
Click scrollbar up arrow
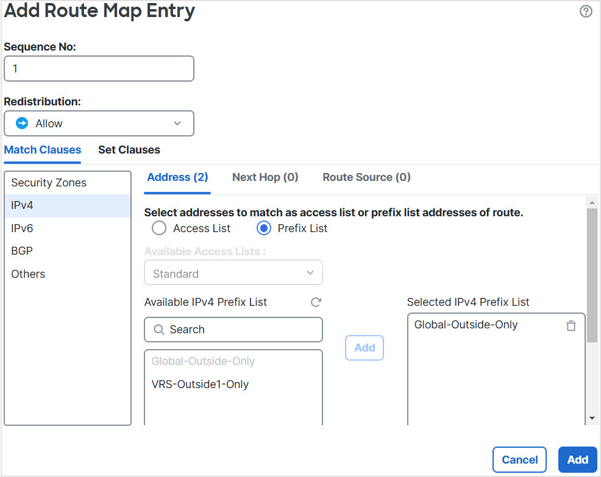(x=592, y=202)
